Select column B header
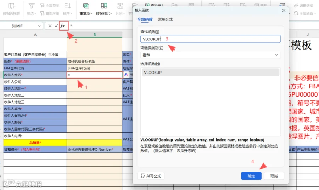 click(95, 35)
